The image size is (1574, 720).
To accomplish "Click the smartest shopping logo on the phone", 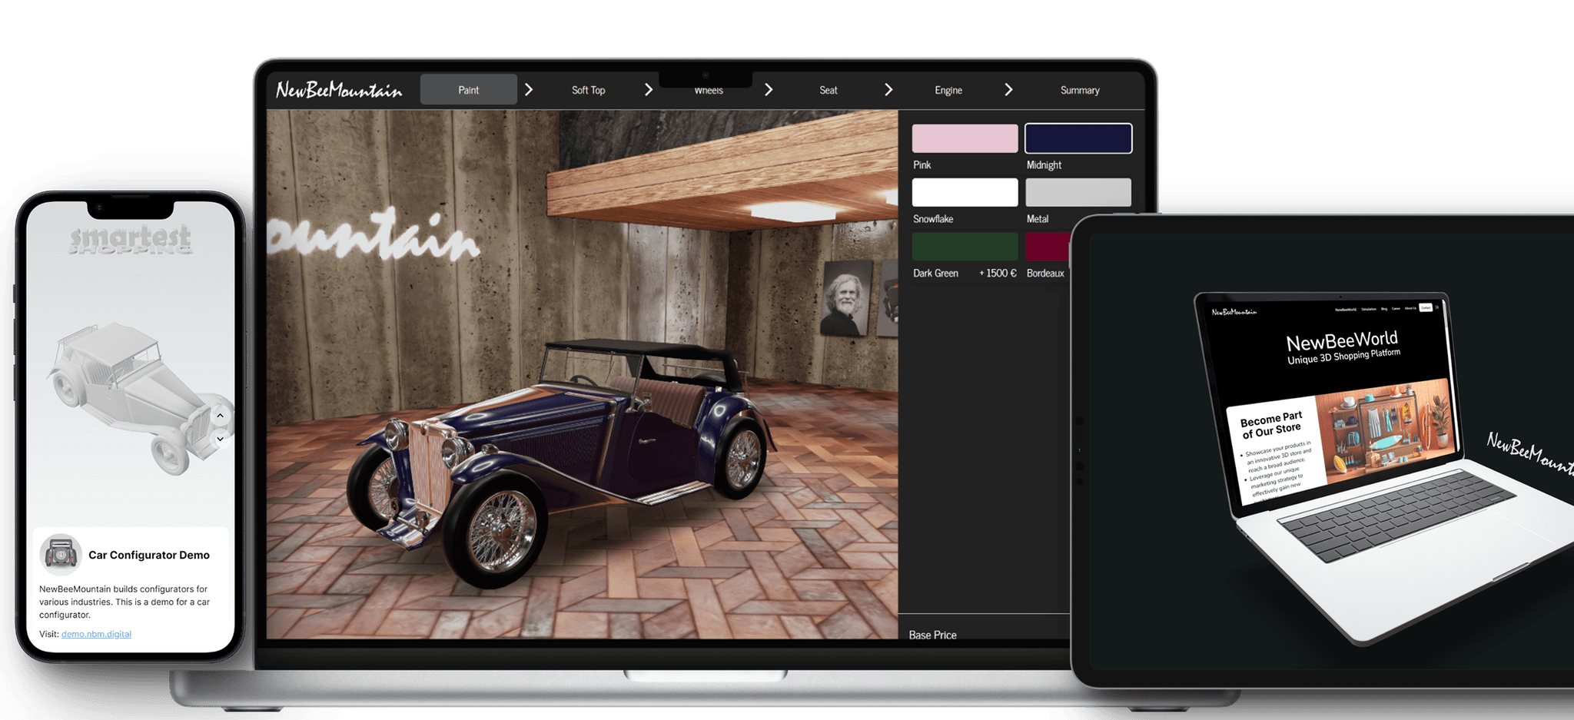I will (x=130, y=240).
